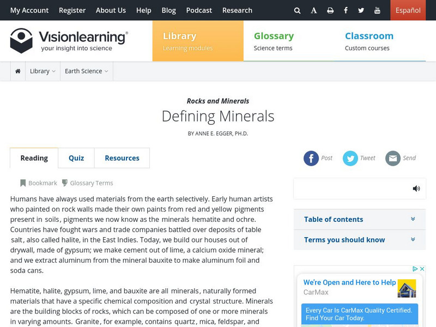Click the 'Defining Minerals' title
This screenshot has width=436, height=327.
pyautogui.click(x=218, y=116)
